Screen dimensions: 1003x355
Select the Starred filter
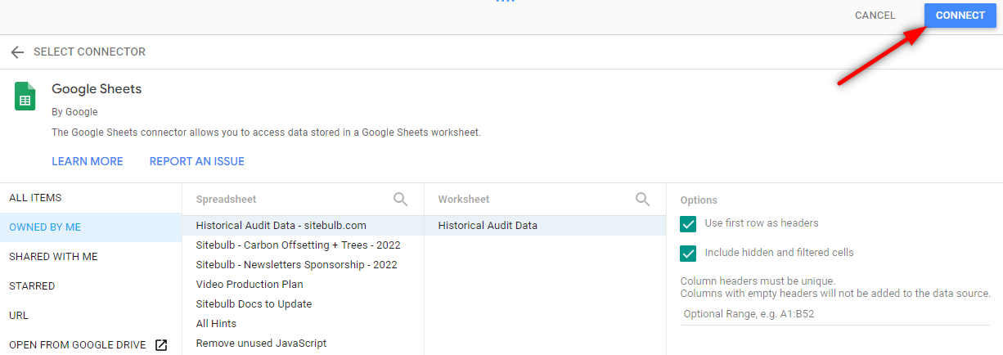tap(91, 286)
